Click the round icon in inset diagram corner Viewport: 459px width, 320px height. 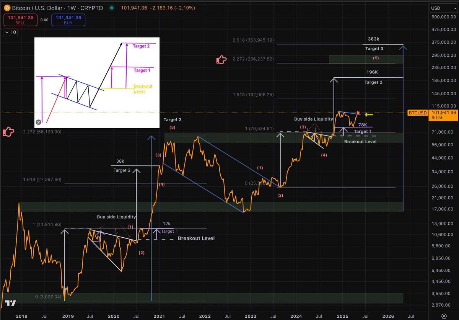tap(39, 122)
